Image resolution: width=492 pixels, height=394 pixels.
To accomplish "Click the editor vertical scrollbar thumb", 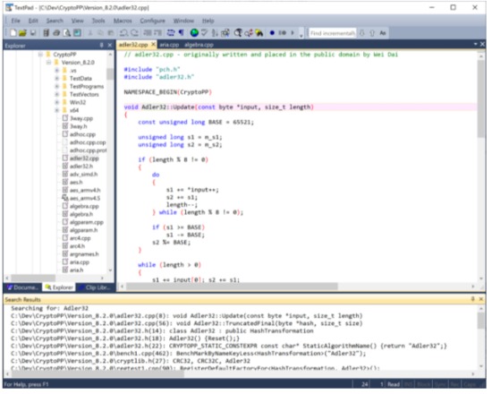I will click(481, 99).
